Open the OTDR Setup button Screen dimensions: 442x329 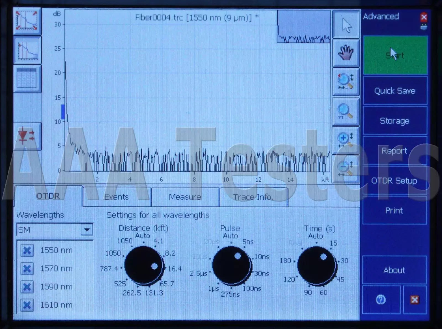[x=394, y=181]
